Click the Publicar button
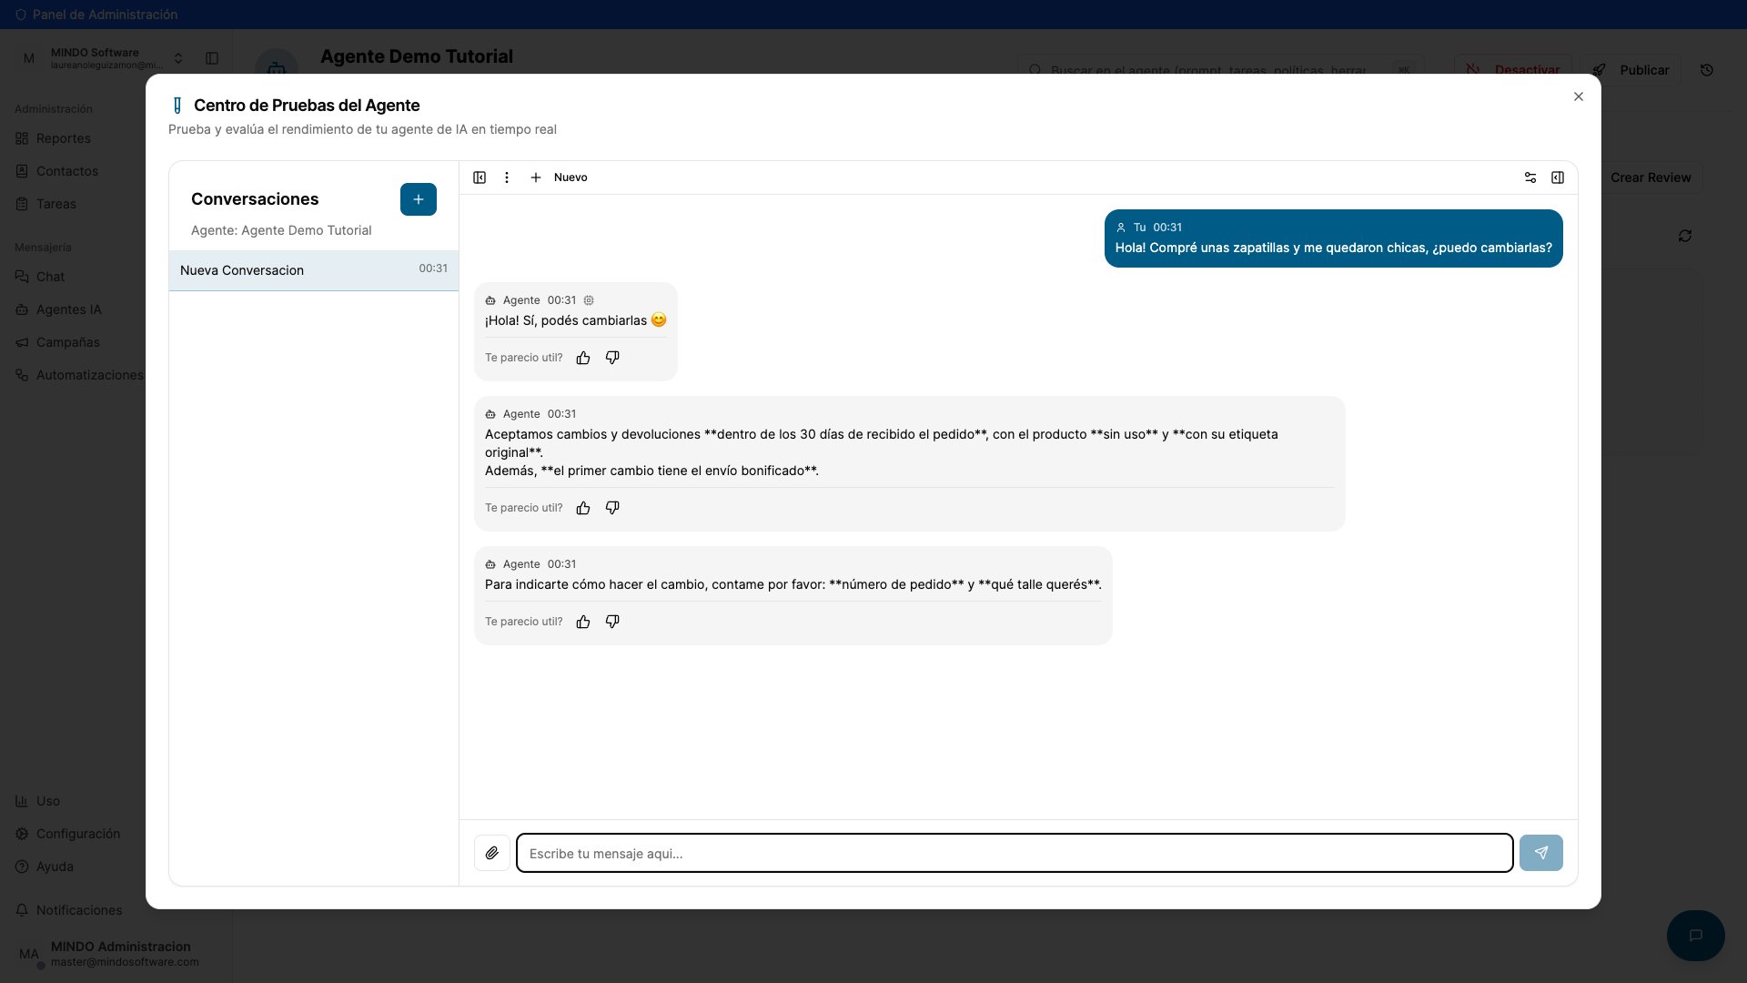Image resolution: width=1747 pixels, height=983 pixels. click(1631, 70)
